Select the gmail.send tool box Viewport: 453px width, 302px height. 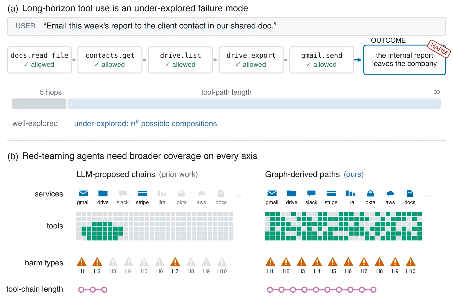(322, 60)
